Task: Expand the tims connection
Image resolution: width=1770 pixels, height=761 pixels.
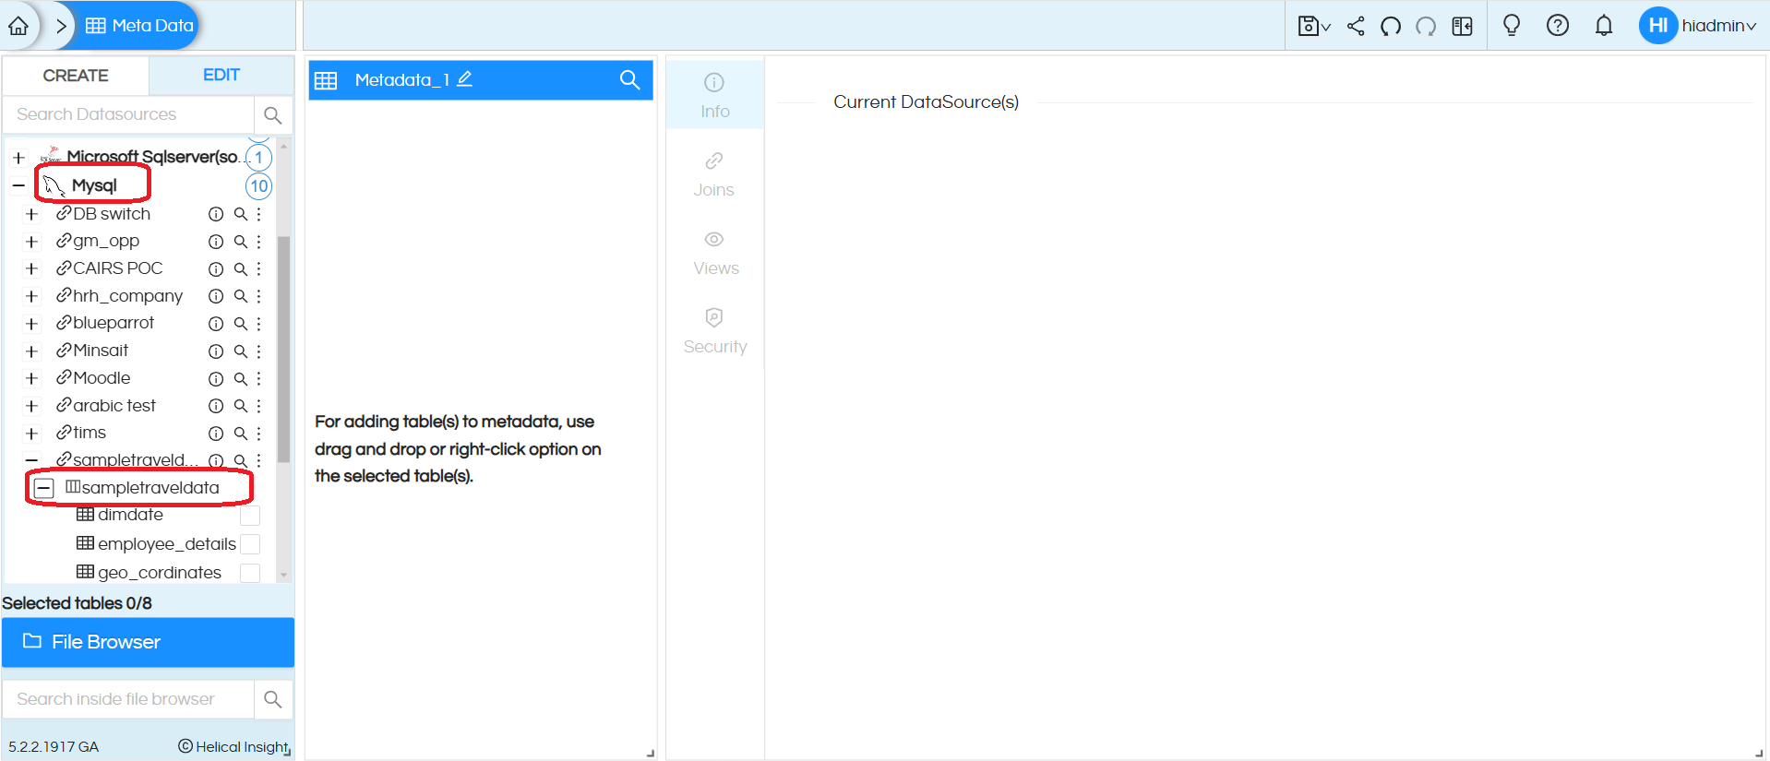Action: point(32,434)
